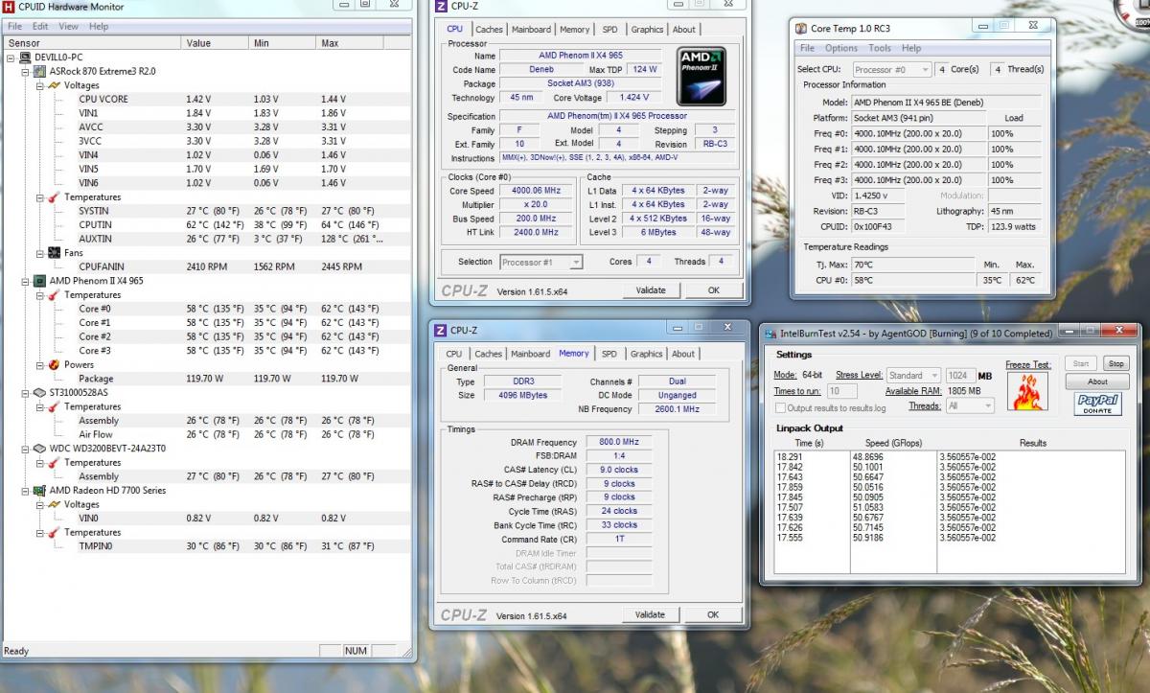Click hard drive icon beside ST31000528AS
1150x693 pixels.
pos(40,392)
